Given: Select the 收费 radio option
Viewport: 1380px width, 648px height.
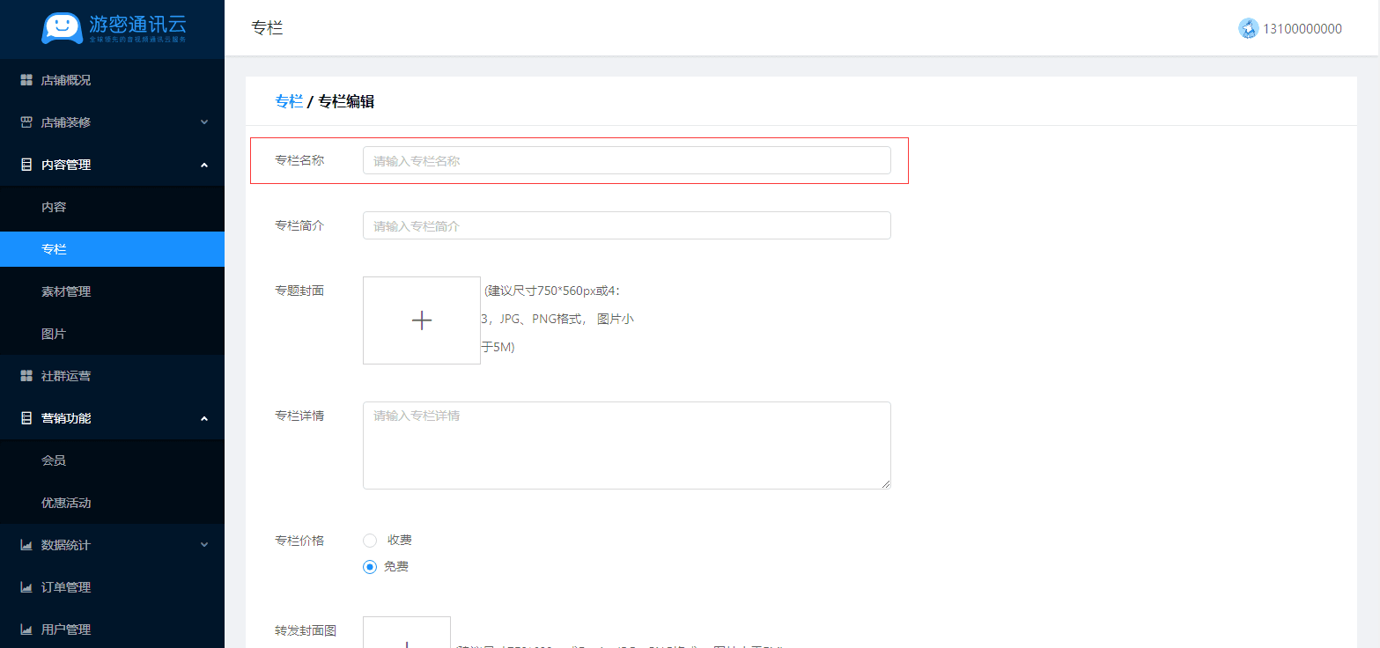Looking at the screenshot, I should 370,540.
